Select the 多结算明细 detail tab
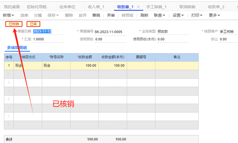The width and height of the screenshot is (238, 143). click(x=17, y=47)
